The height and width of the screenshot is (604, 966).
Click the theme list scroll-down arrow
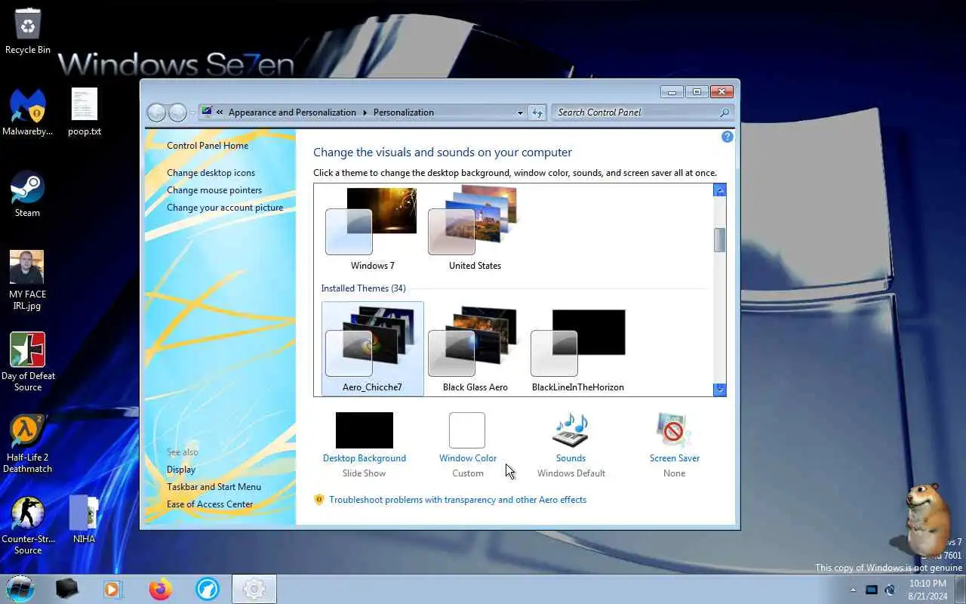click(720, 390)
